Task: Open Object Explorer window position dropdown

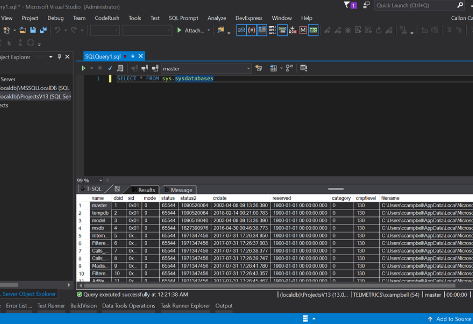Action: [51, 57]
